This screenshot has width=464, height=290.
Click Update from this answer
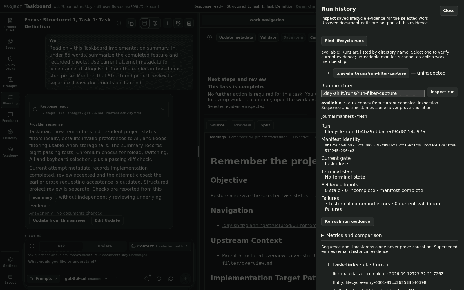click(59, 220)
